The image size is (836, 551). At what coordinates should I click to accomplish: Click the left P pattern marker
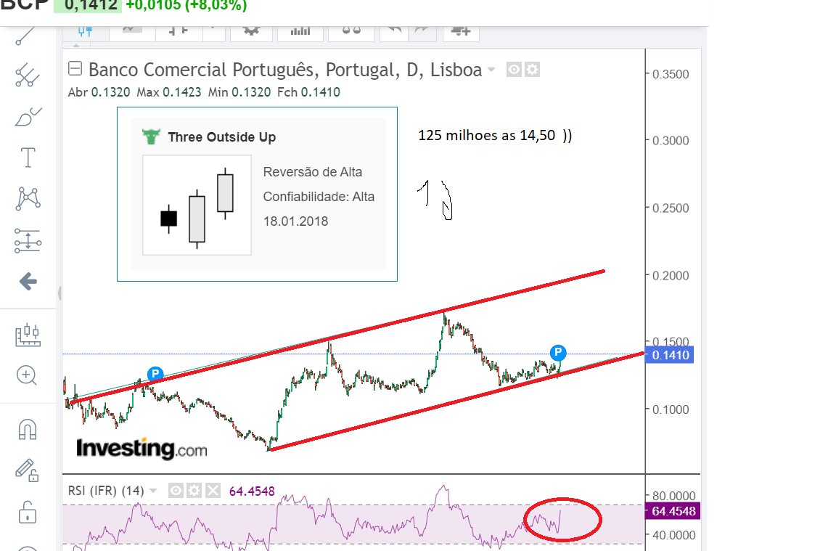click(x=155, y=373)
